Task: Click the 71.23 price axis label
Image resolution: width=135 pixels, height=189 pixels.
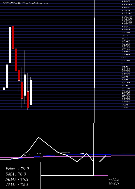Action: [x=126, y=98]
